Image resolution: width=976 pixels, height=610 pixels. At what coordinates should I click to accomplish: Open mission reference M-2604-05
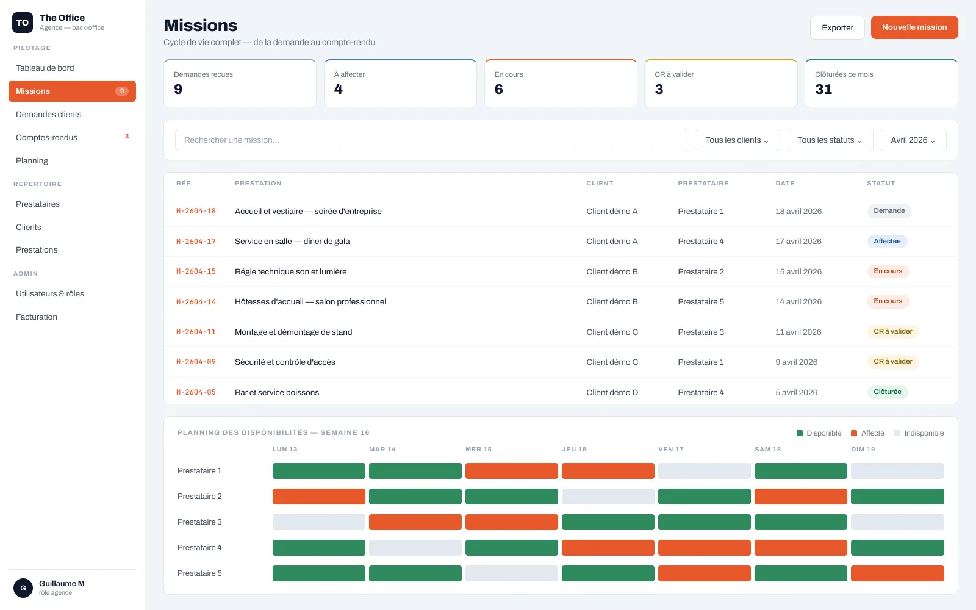pos(196,393)
